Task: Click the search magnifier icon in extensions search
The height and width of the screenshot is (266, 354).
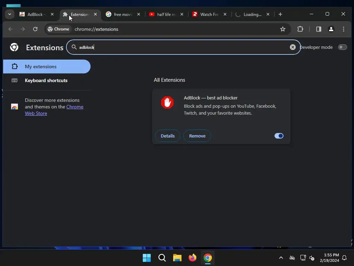Action: 74,47
